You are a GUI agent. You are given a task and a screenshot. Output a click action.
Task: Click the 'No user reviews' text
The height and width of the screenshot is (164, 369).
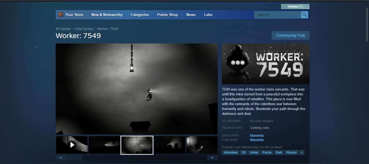tap(262, 121)
